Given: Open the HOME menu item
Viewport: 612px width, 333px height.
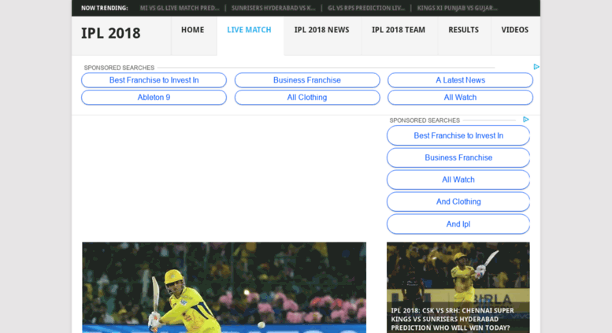Looking at the screenshot, I should [192, 30].
